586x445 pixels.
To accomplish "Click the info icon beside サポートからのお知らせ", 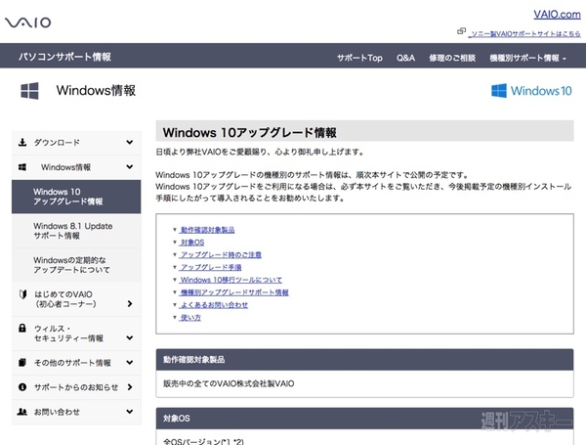I will (22, 387).
